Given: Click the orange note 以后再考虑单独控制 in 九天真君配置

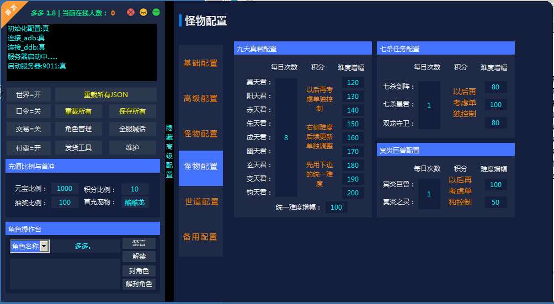Looking at the screenshot, I should pos(319,99).
